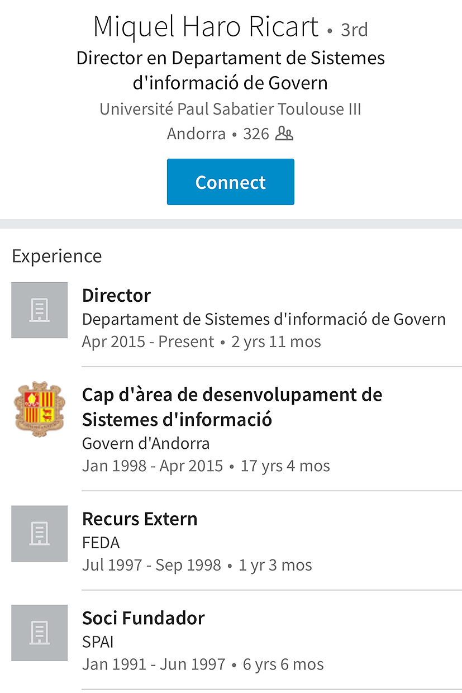Open the Govern d'Andorra coat of arms logo
Screen dimensions: 462x693
coord(39,410)
